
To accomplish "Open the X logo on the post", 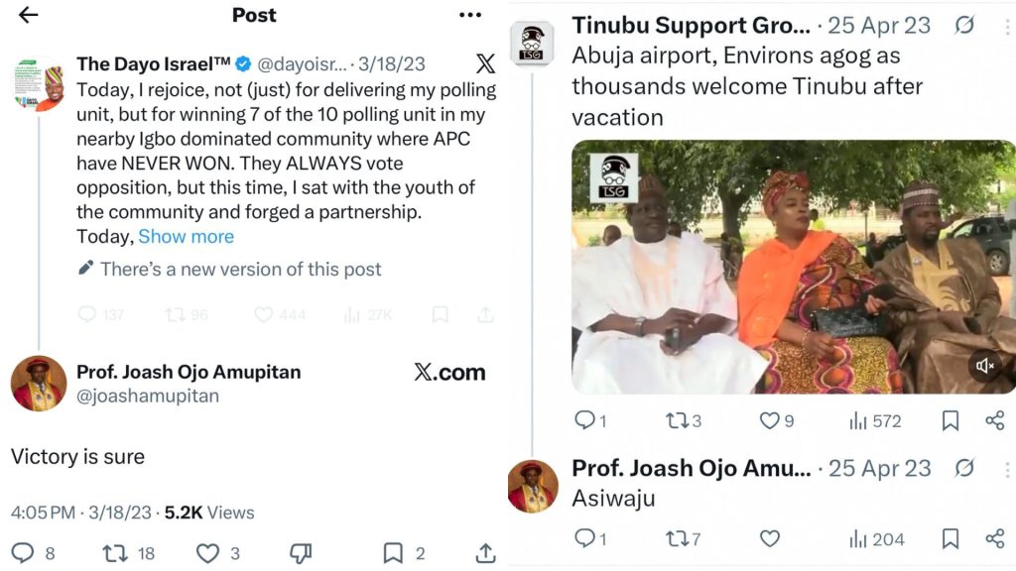I will point(484,63).
